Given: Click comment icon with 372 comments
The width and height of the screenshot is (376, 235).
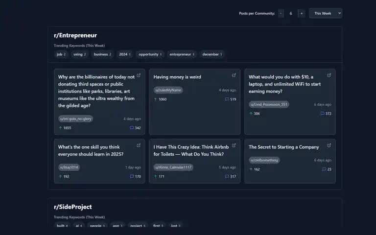Looking at the screenshot, I should click(x=322, y=114).
